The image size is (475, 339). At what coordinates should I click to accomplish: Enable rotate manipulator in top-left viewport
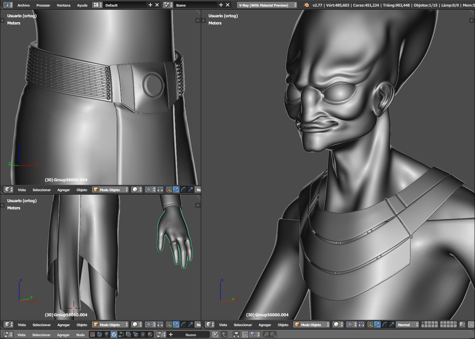coord(183,190)
